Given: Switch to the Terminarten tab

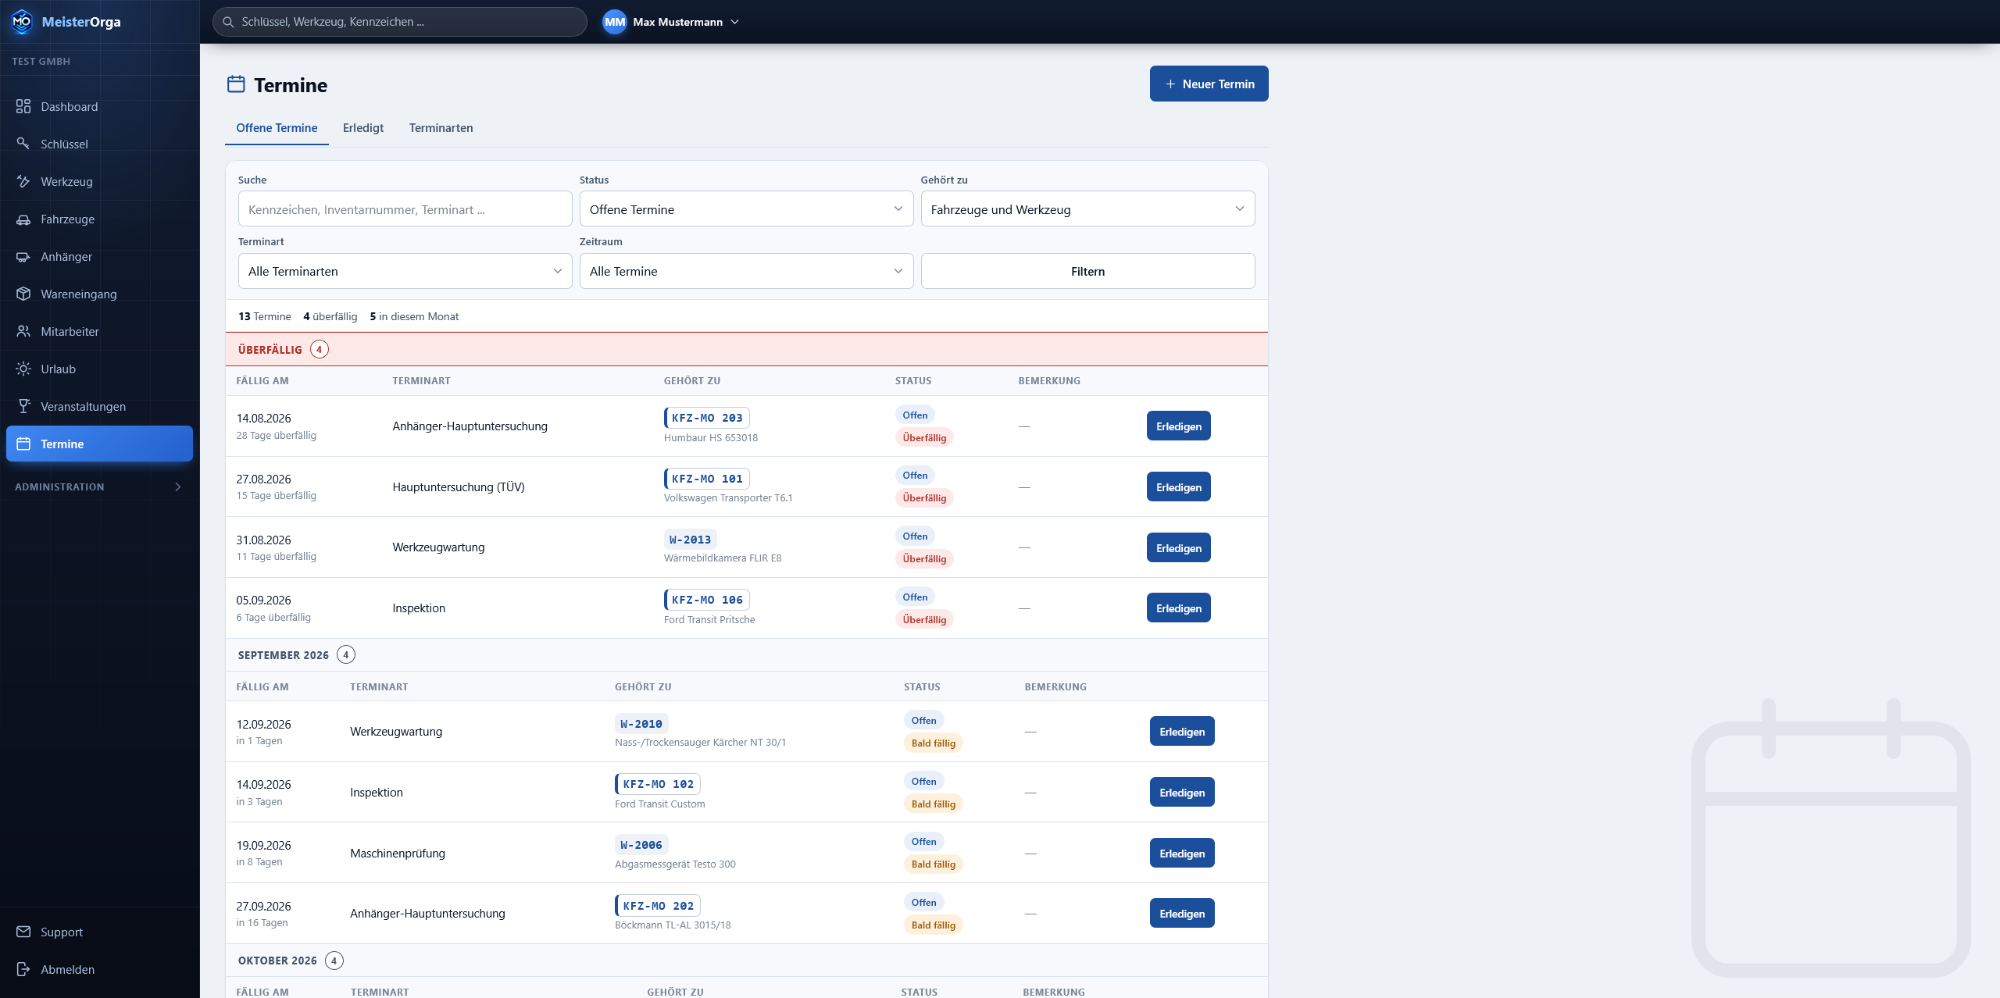Looking at the screenshot, I should [x=441, y=128].
